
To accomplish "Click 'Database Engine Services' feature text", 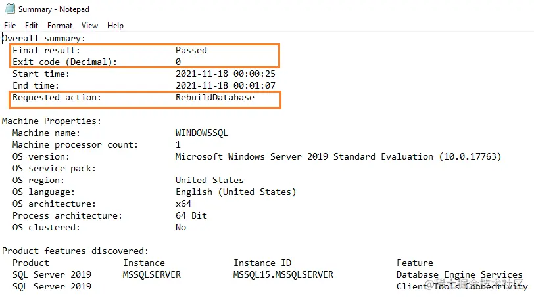I will pyautogui.click(x=460, y=275).
